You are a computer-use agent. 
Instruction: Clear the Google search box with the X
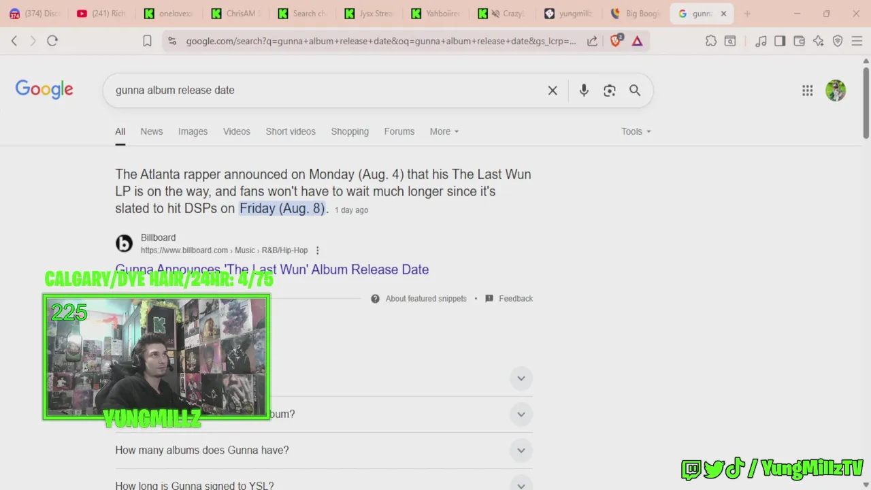[x=553, y=91]
